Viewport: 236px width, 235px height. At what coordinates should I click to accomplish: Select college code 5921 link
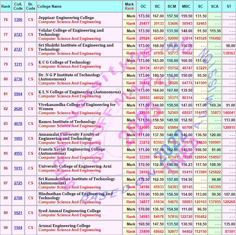[x=18, y=213]
